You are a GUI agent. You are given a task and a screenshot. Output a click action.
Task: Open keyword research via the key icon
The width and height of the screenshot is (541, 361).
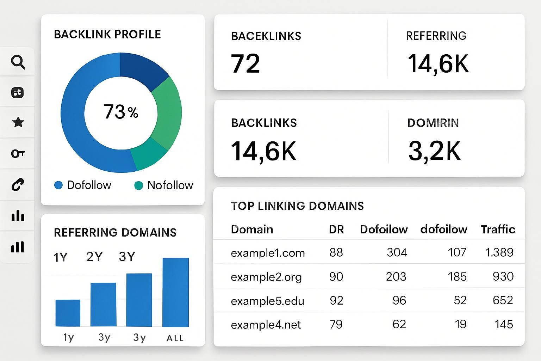pos(18,153)
